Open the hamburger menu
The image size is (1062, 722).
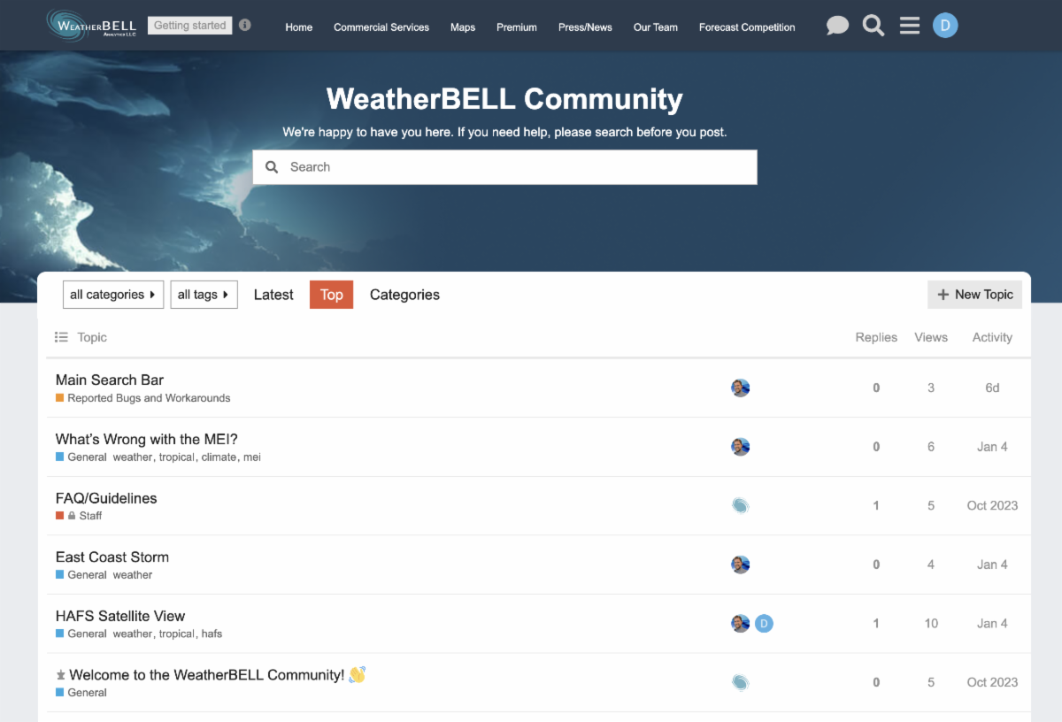coord(910,26)
